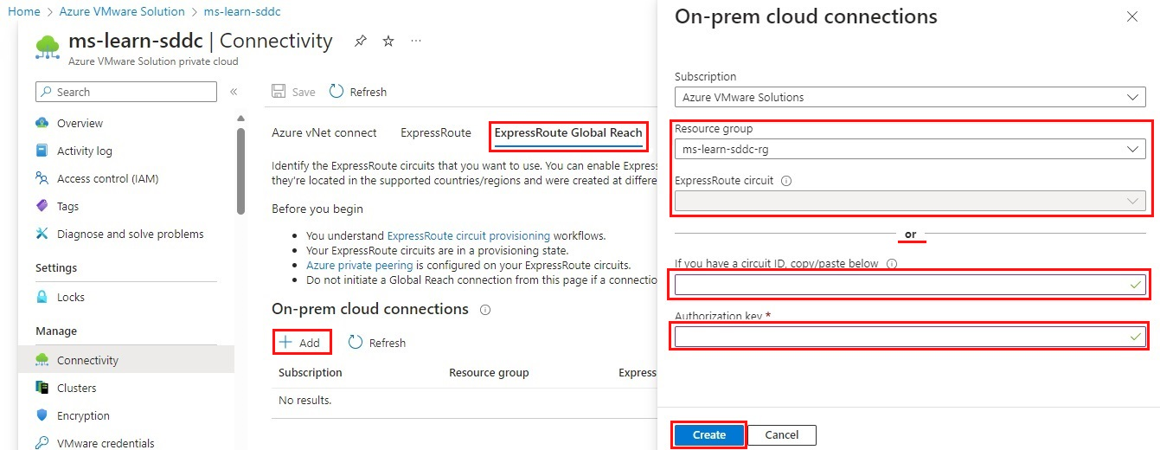Go to Azure VMware Solution breadcrumb
Screen dimensions: 1160x450
pyautogui.click(x=122, y=11)
